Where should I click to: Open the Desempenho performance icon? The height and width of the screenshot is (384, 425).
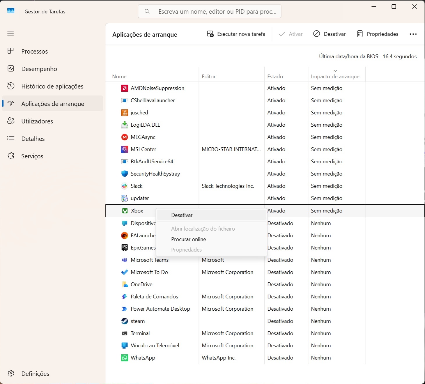11,69
